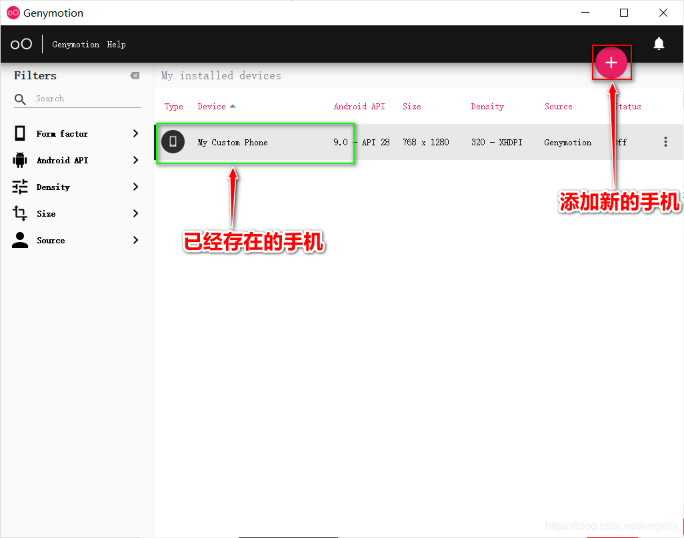Click the Genymotion logo in the header

pos(21,44)
